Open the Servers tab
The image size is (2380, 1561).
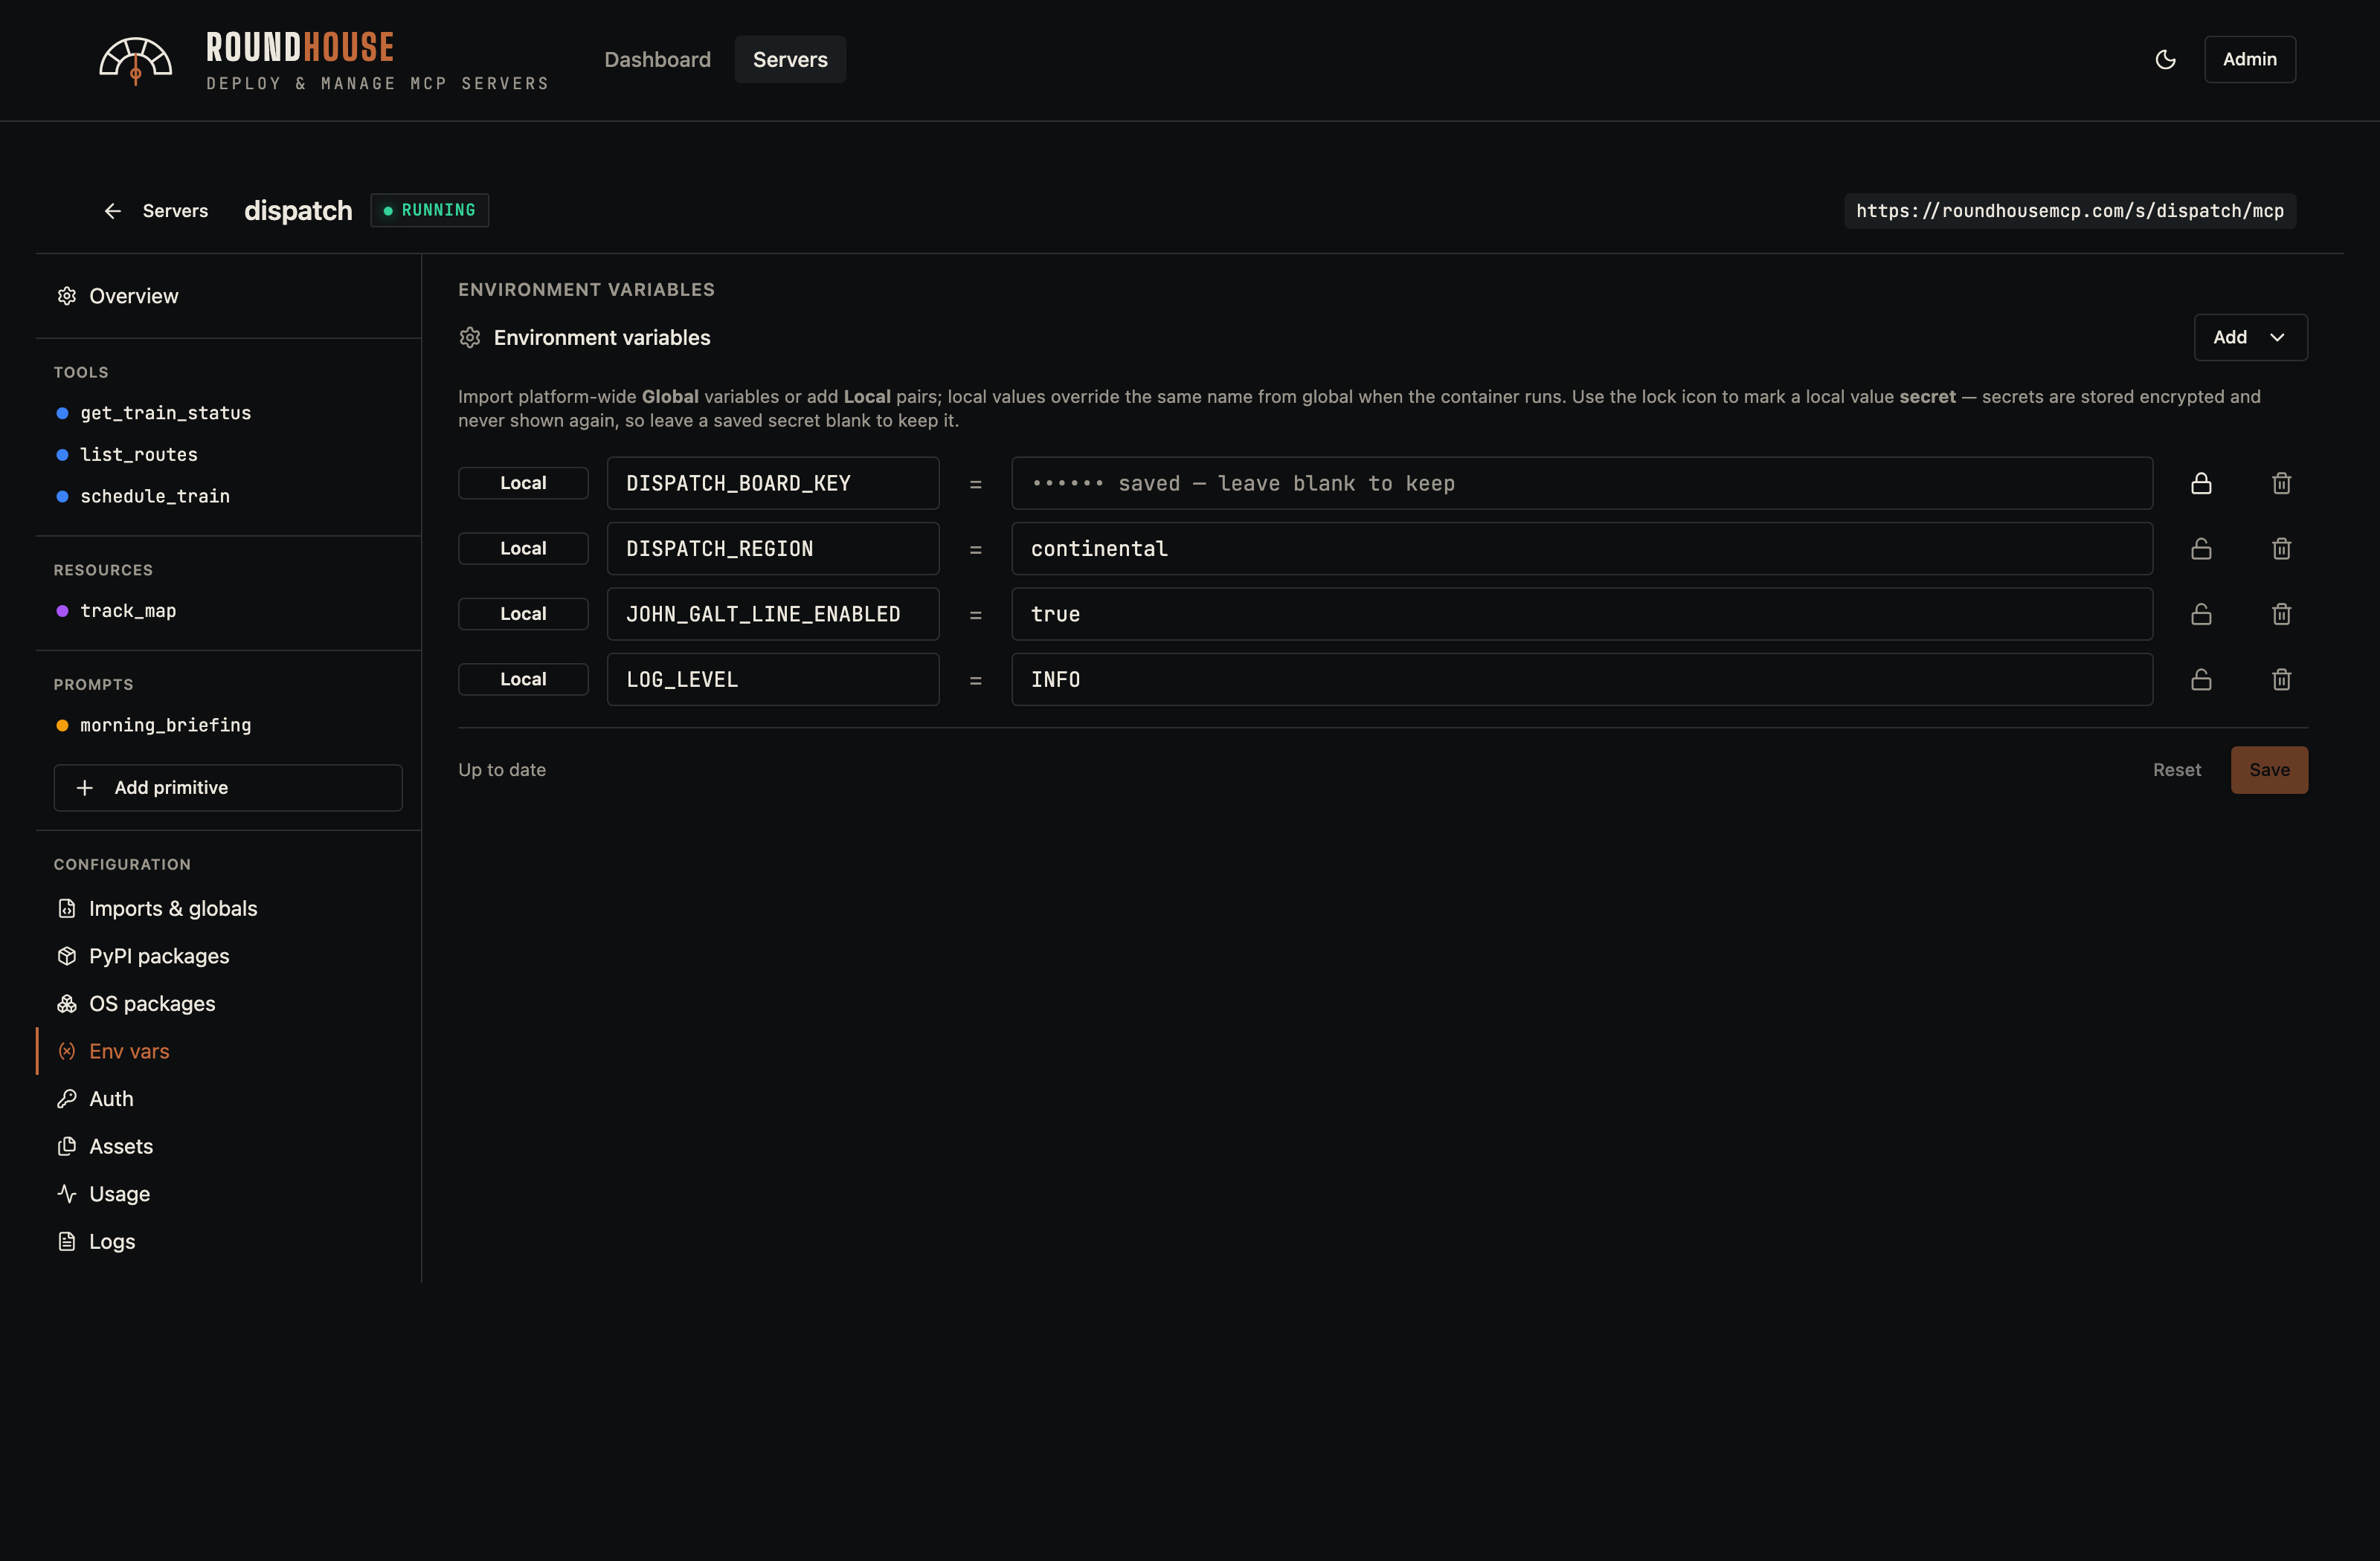(x=790, y=60)
